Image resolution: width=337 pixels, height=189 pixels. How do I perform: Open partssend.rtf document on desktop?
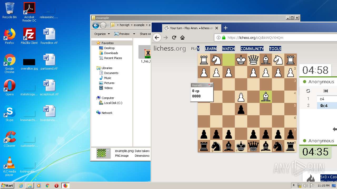(x=49, y=62)
